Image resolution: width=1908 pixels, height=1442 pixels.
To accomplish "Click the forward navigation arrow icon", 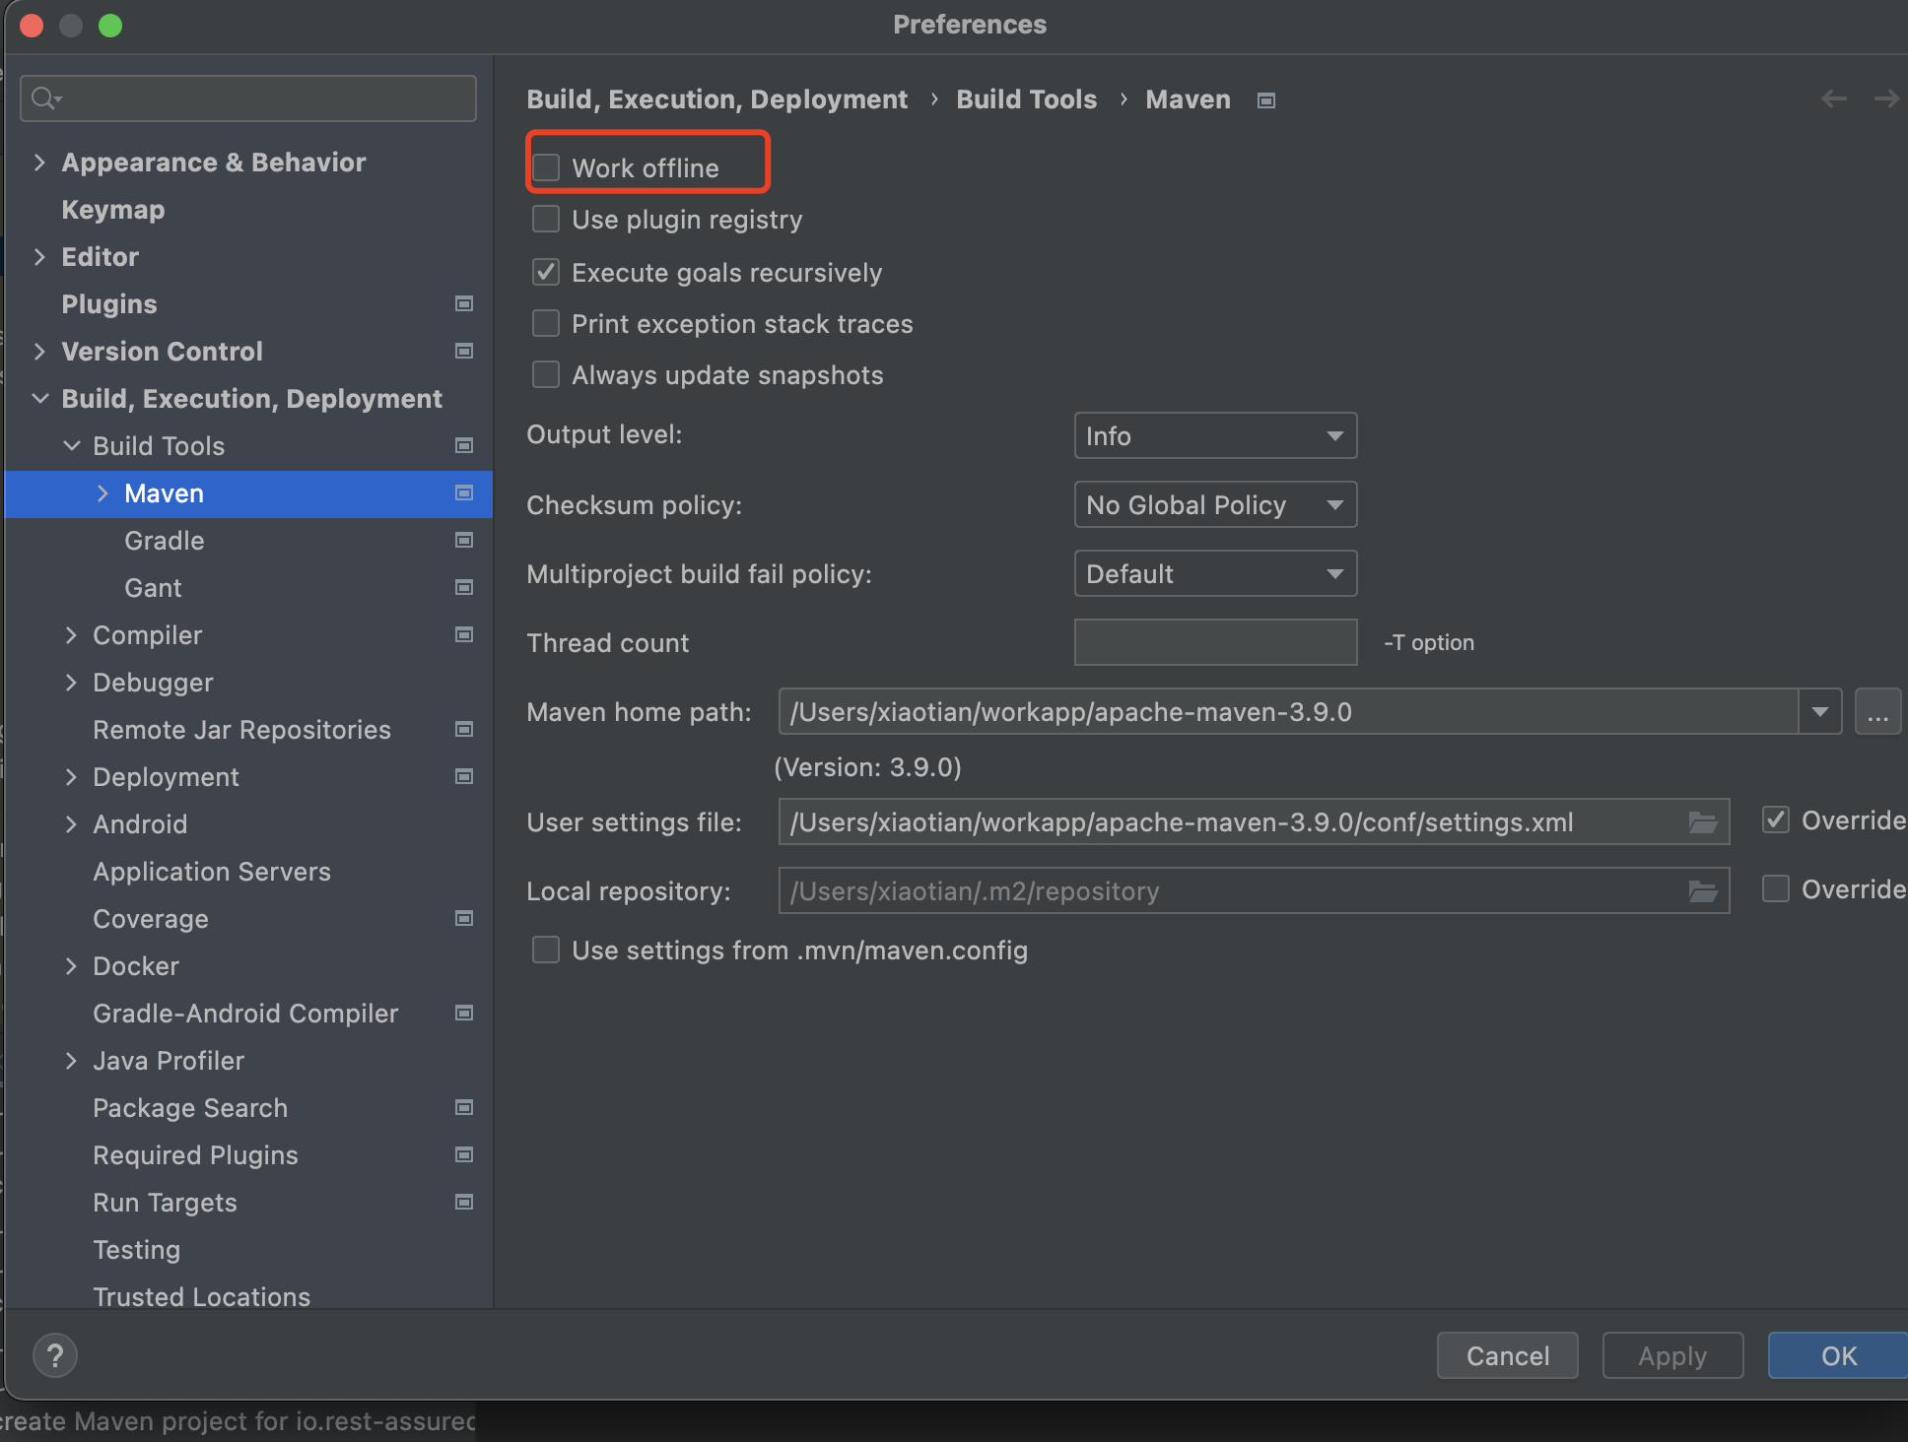I will (x=1886, y=98).
